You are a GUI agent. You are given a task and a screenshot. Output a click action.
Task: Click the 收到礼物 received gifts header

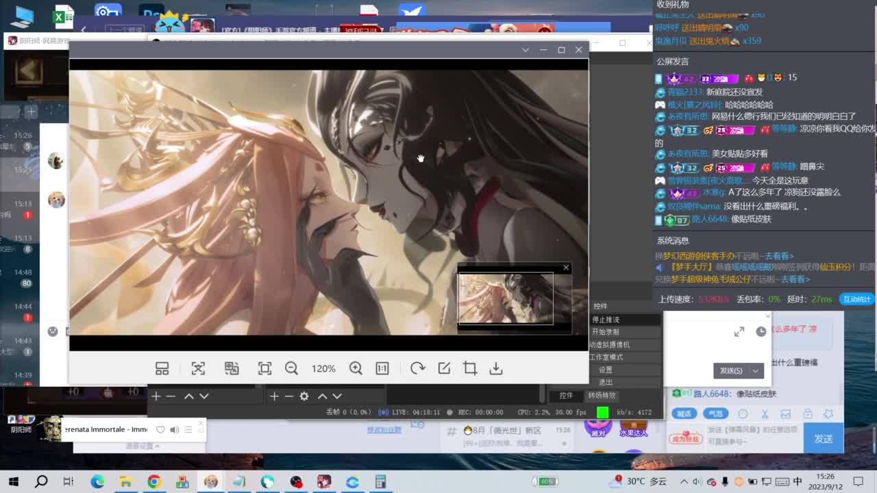point(673,5)
